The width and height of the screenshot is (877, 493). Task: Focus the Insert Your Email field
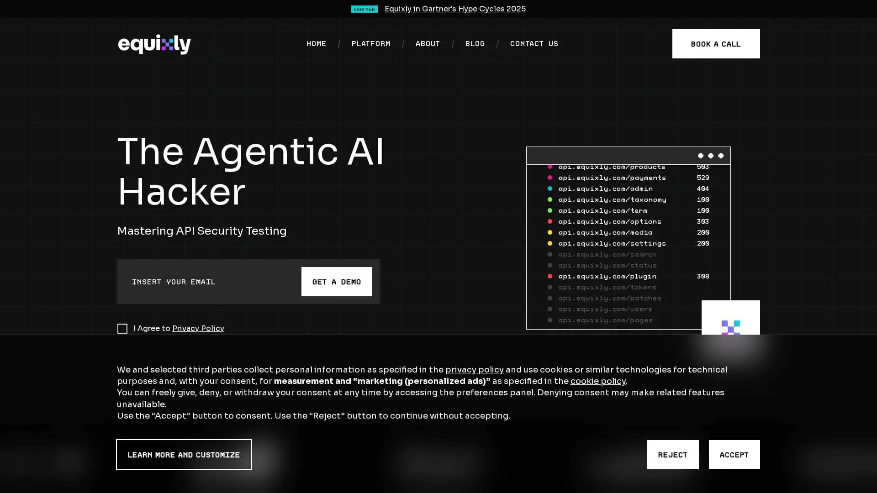(209, 282)
